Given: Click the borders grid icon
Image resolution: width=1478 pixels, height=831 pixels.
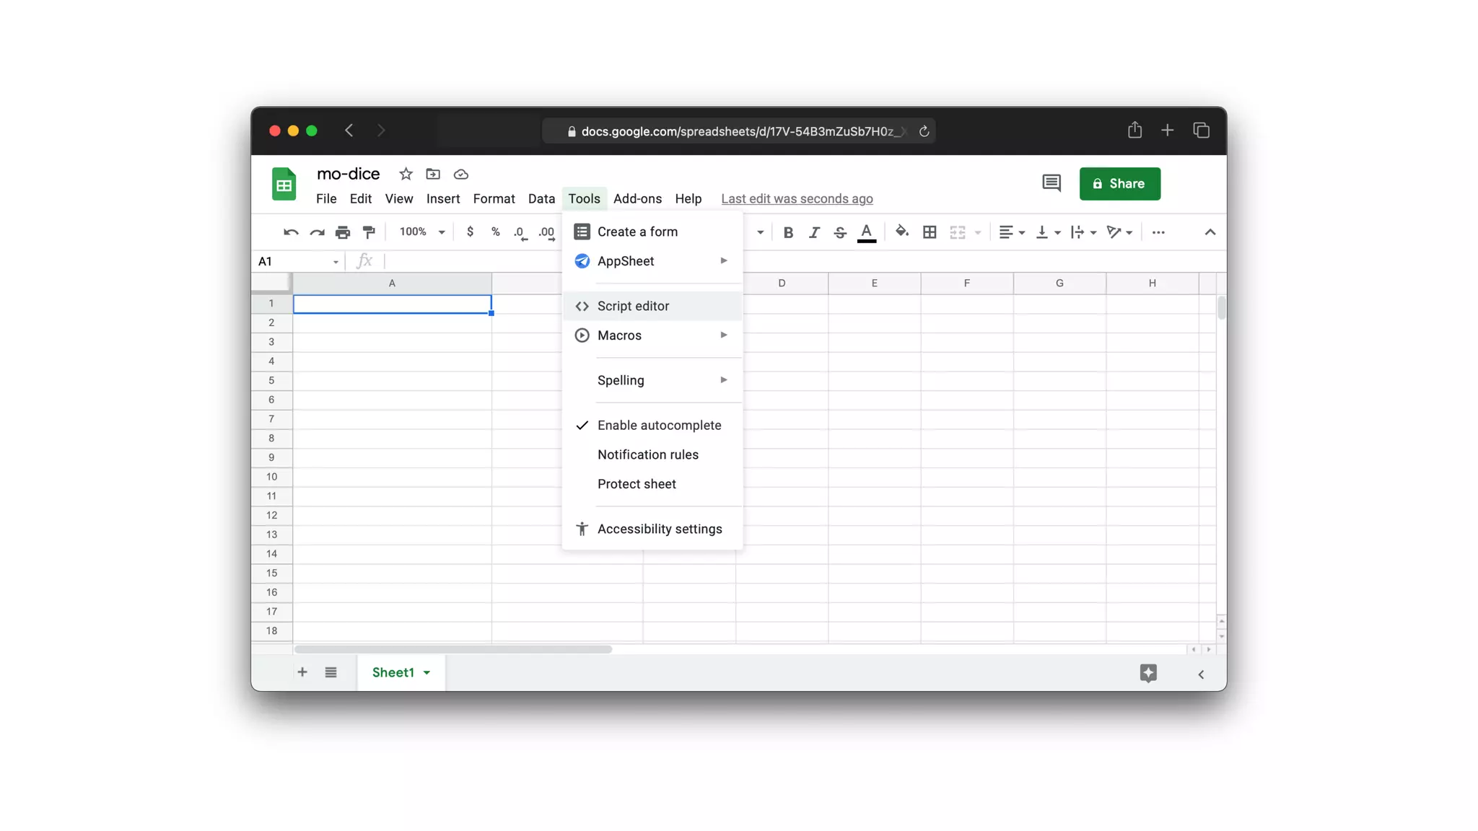Looking at the screenshot, I should [x=930, y=232].
